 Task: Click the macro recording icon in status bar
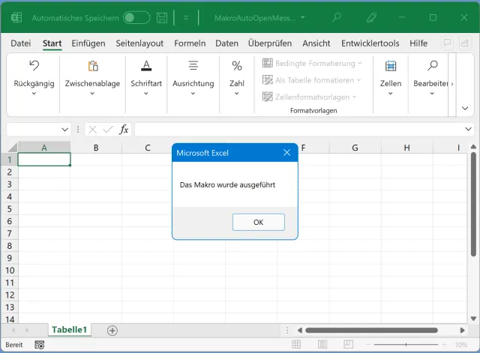coord(39,345)
